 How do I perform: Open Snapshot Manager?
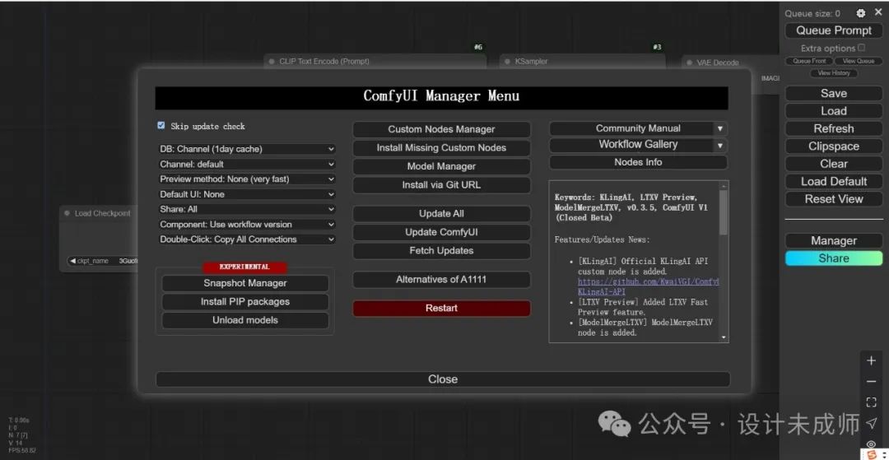[x=245, y=283]
